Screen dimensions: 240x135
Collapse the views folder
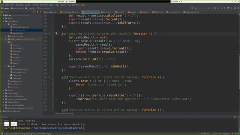coord(6,66)
